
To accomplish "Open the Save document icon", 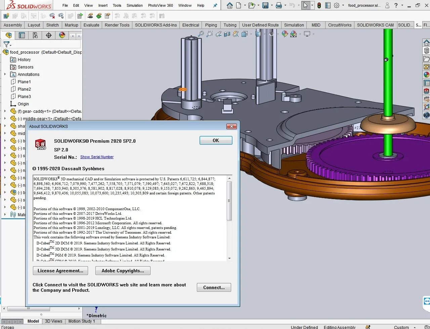I will click(x=265, y=5).
